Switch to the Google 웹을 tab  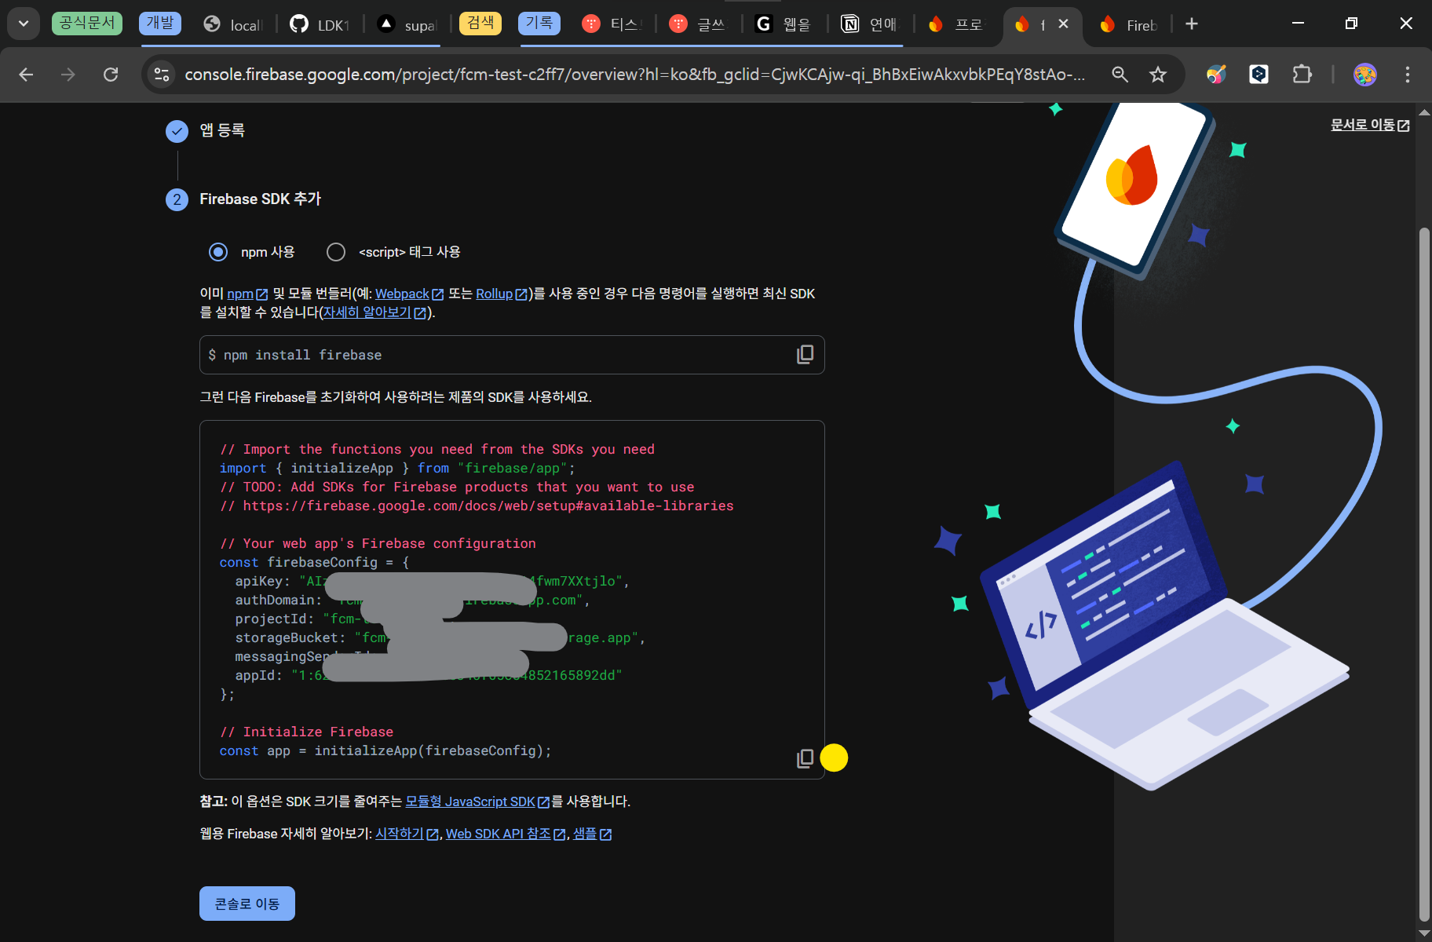tap(784, 24)
